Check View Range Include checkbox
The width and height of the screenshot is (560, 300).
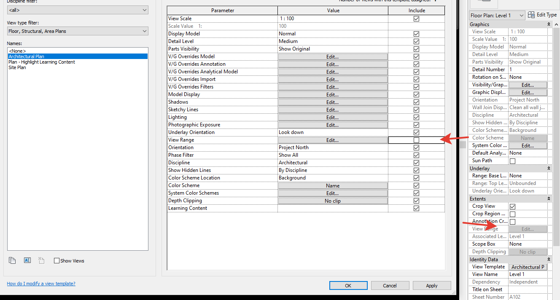[x=416, y=139]
